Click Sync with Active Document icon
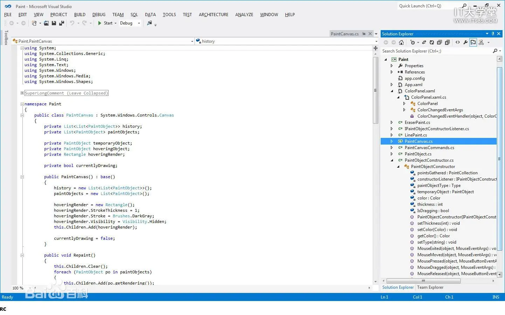Viewport: 505px width, 315px height. pyautogui.click(x=424, y=42)
